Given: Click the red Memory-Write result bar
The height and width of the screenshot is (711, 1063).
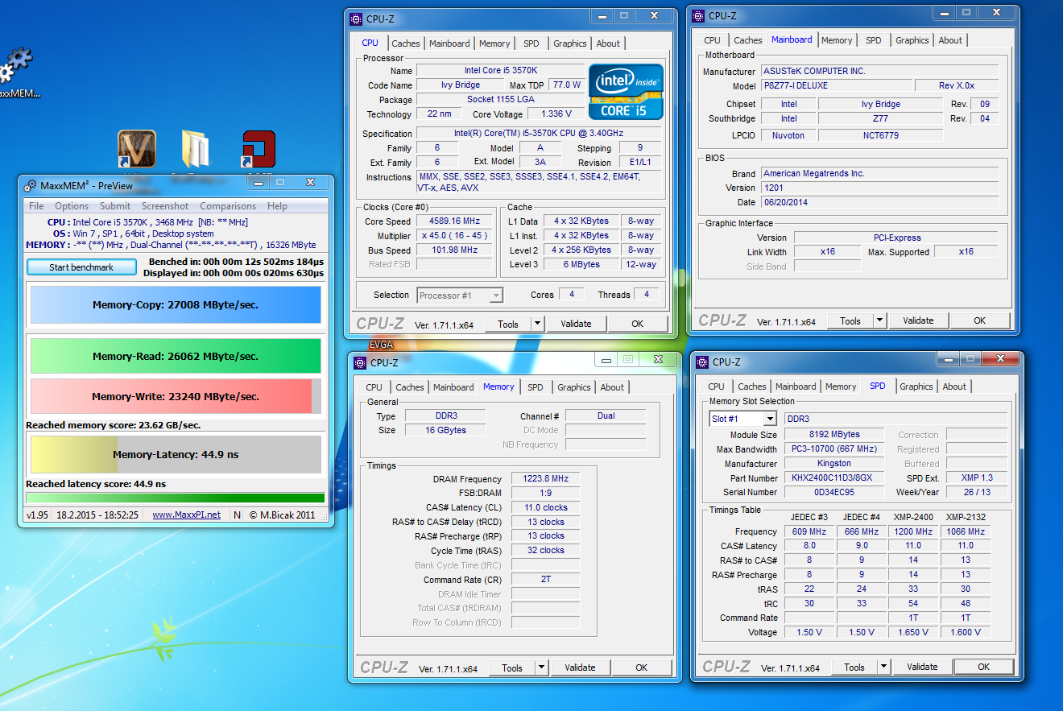Looking at the screenshot, I should pos(176,396).
